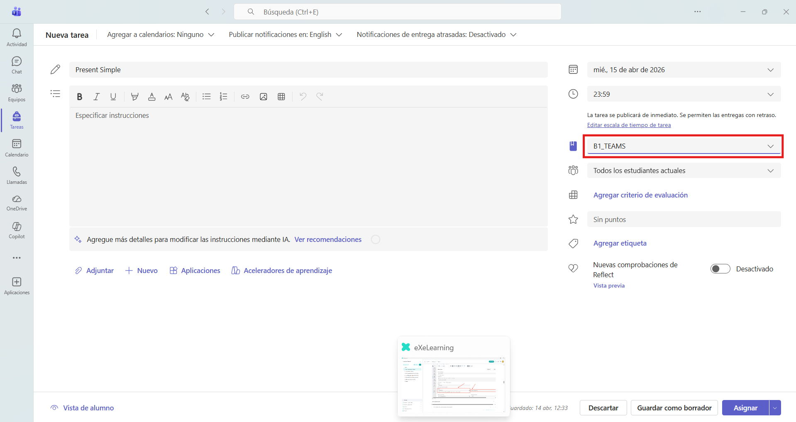Insert a hyperlink in instructions
The width and height of the screenshot is (796, 422).
[x=245, y=97]
